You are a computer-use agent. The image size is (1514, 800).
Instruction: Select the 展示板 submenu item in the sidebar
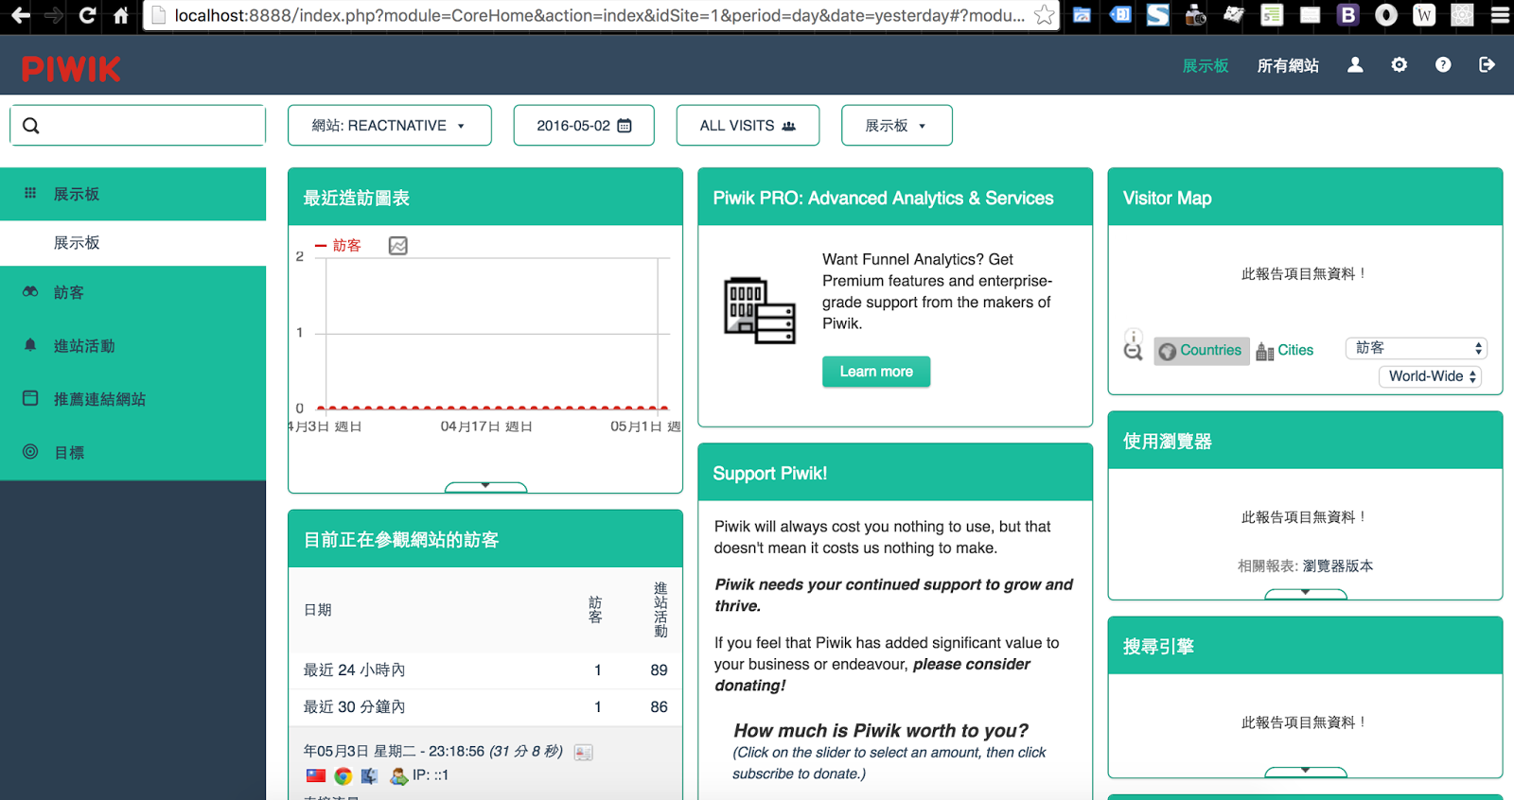pyautogui.click(x=132, y=243)
